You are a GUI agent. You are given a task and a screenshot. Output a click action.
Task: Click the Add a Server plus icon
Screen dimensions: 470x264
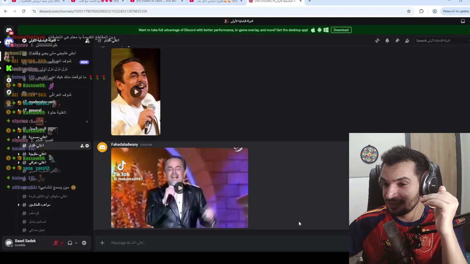click(9, 80)
